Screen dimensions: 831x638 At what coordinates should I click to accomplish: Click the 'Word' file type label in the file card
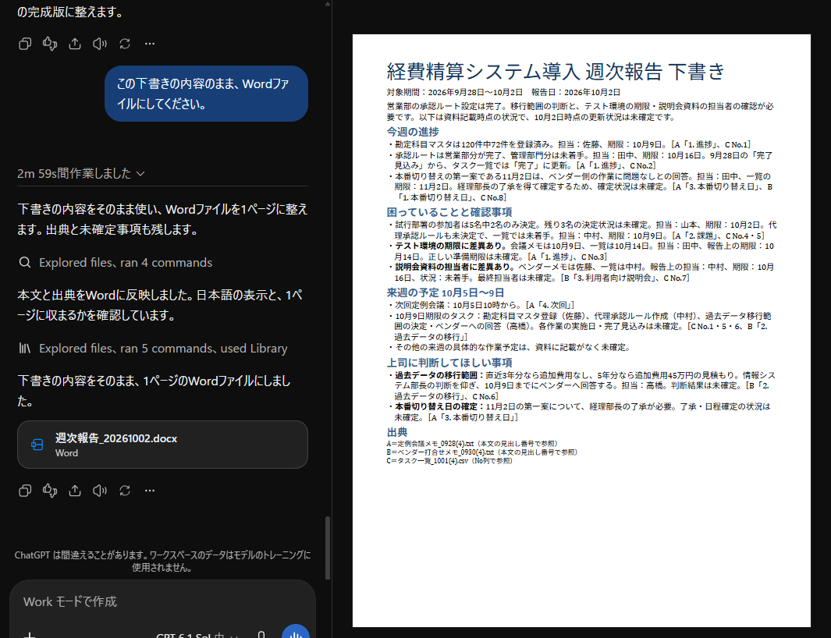click(x=66, y=453)
